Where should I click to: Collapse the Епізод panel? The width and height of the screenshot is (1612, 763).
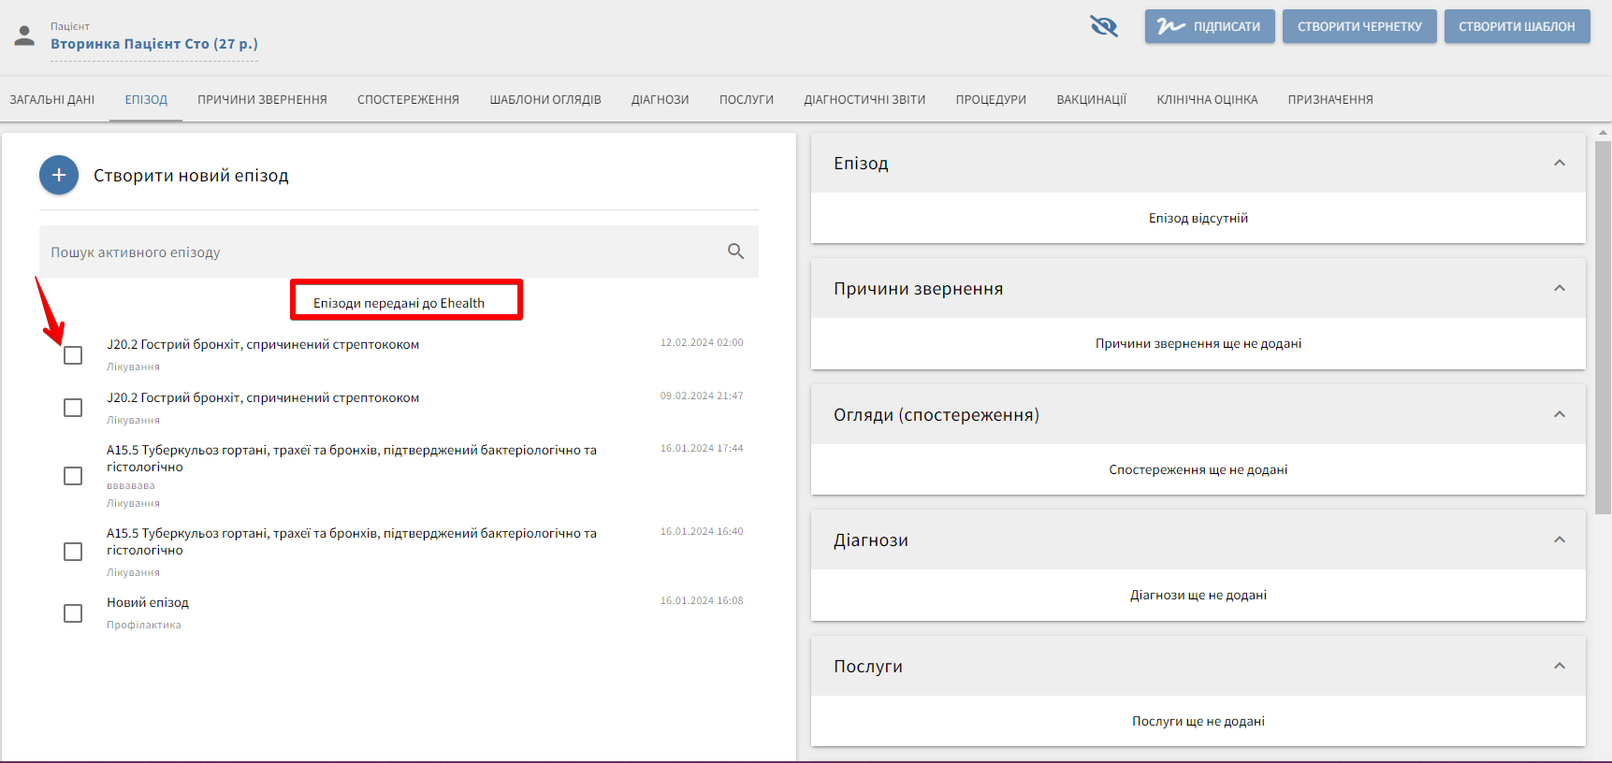[x=1559, y=163]
